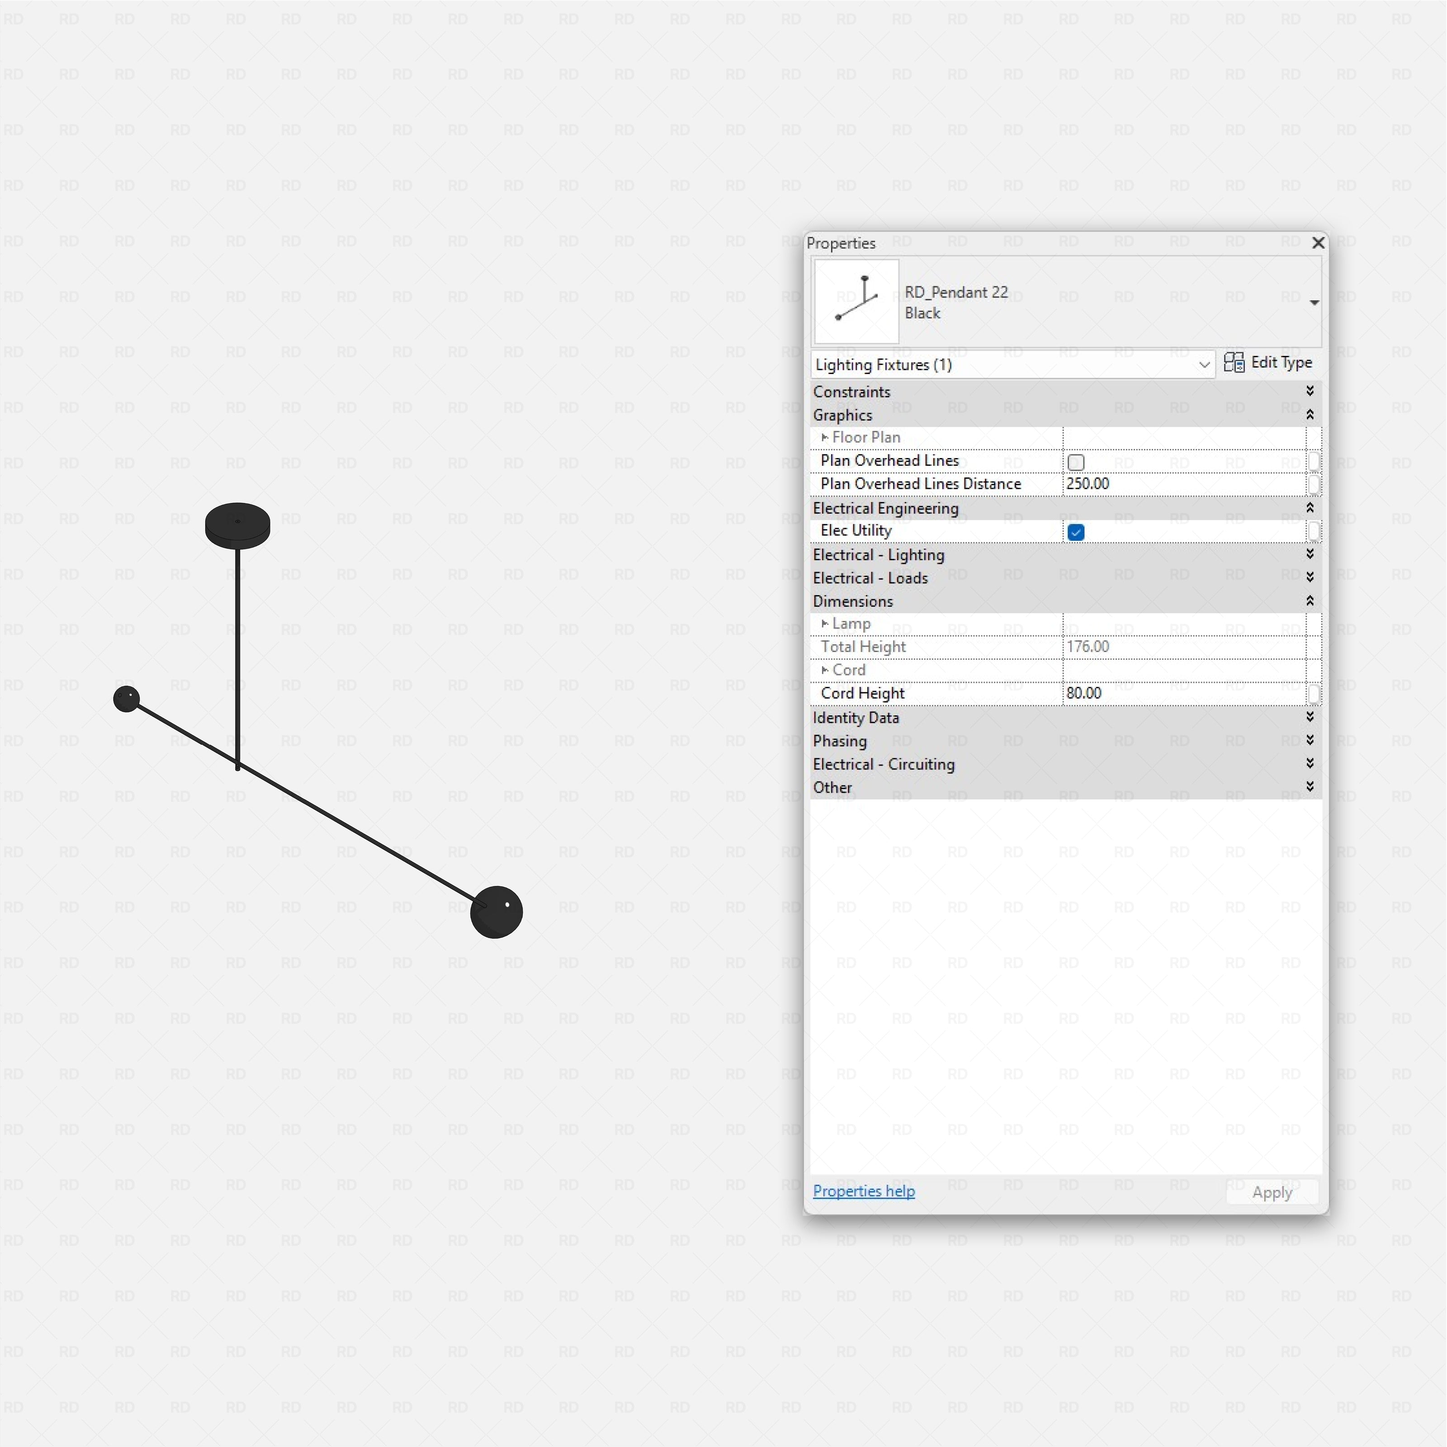1447x1447 pixels.
Task: Expand the Lamp group row
Action: (x=824, y=624)
